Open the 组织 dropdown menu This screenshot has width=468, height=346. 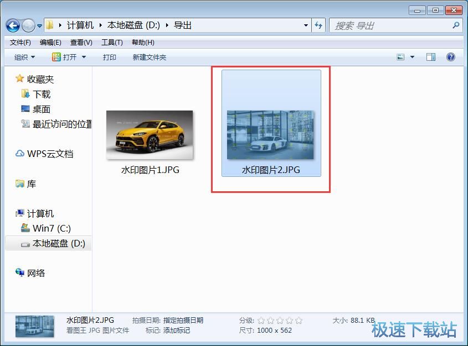point(24,57)
